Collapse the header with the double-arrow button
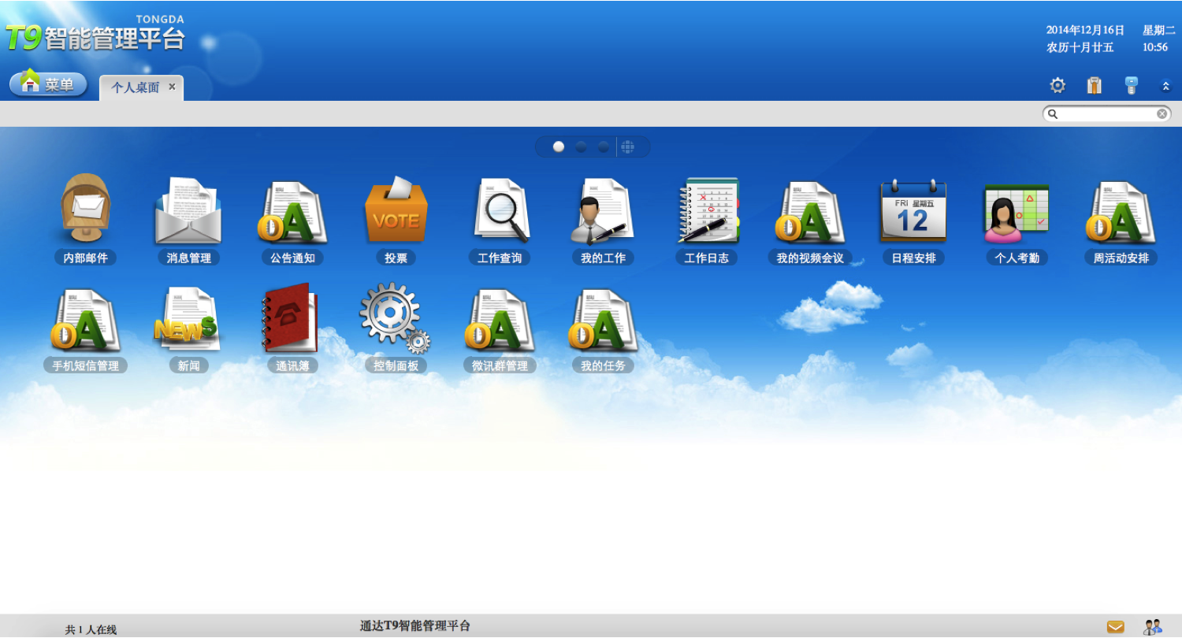This screenshot has height=638, width=1182. click(1165, 87)
